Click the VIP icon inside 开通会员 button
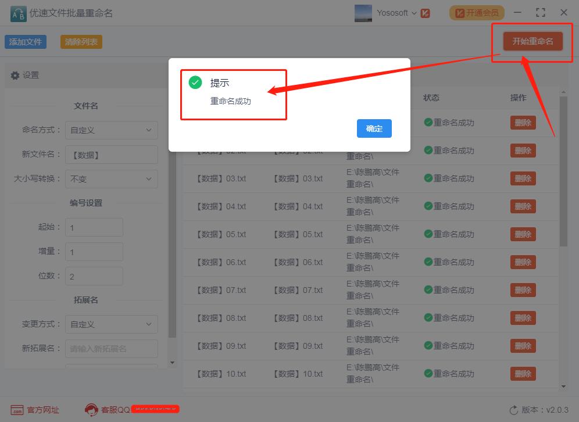Image resolution: width=579 pixels, height=422 pixels. (x=459, y=12)
